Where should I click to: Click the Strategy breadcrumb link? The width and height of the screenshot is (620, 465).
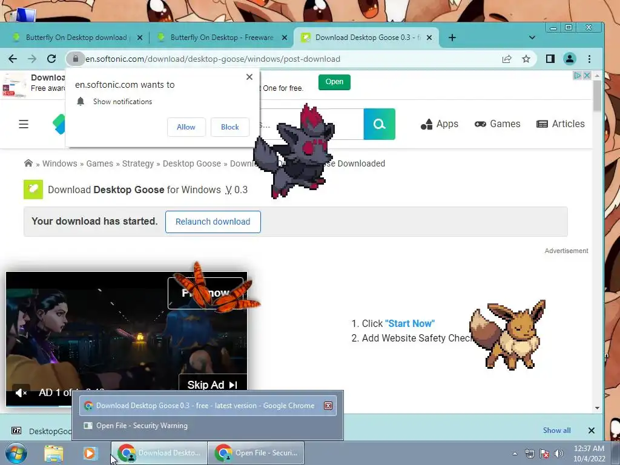tap(138, 163)
